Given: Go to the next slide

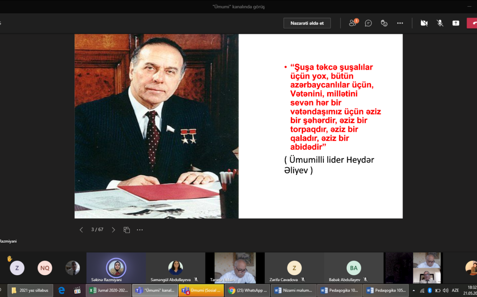Looking at the screenshot, I should 113,230.
